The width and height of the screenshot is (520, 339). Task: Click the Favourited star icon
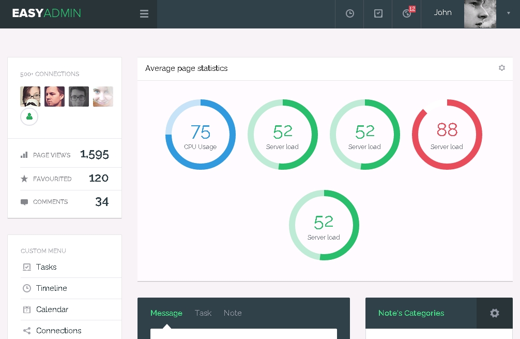(x=24, y=179)
